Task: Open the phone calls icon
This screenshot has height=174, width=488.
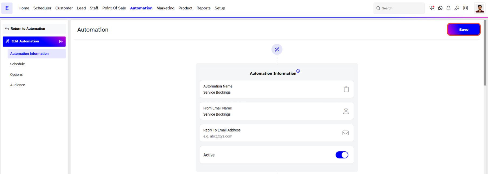Action: pyautogui.click(x=432, y=8)
